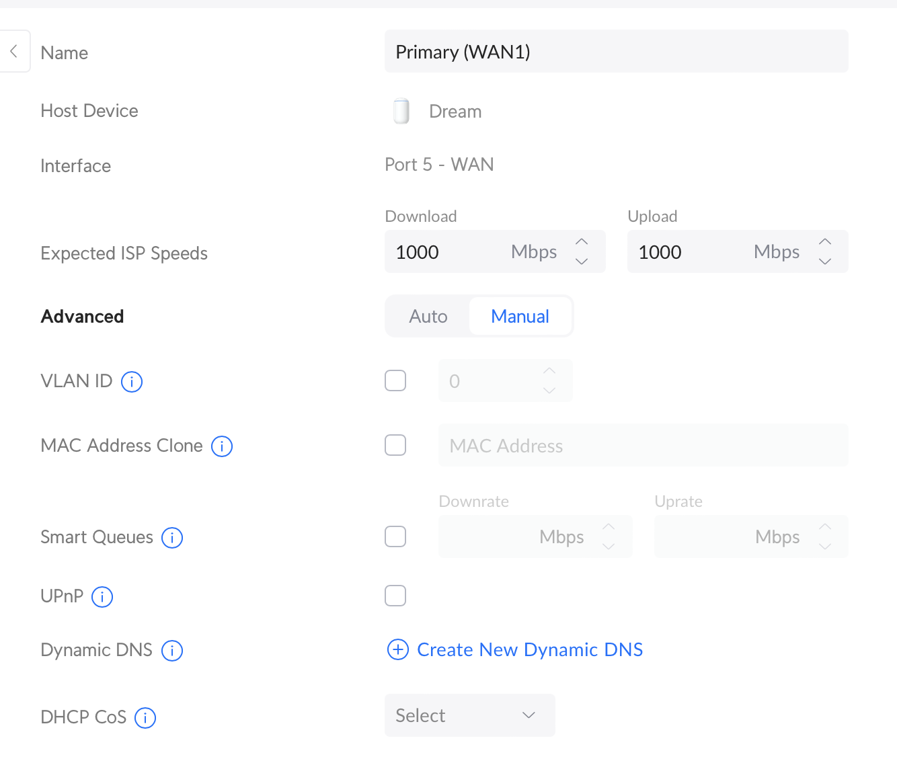The width and height of the screenshot is (897, 761).
Task: Show Smart Queues info icon
Action: coord(172,538)
